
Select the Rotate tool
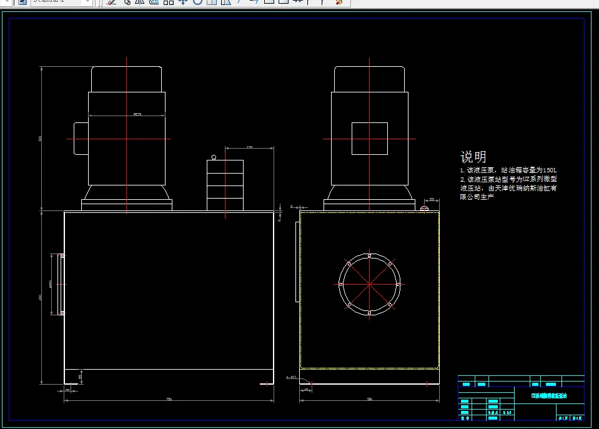197,2
